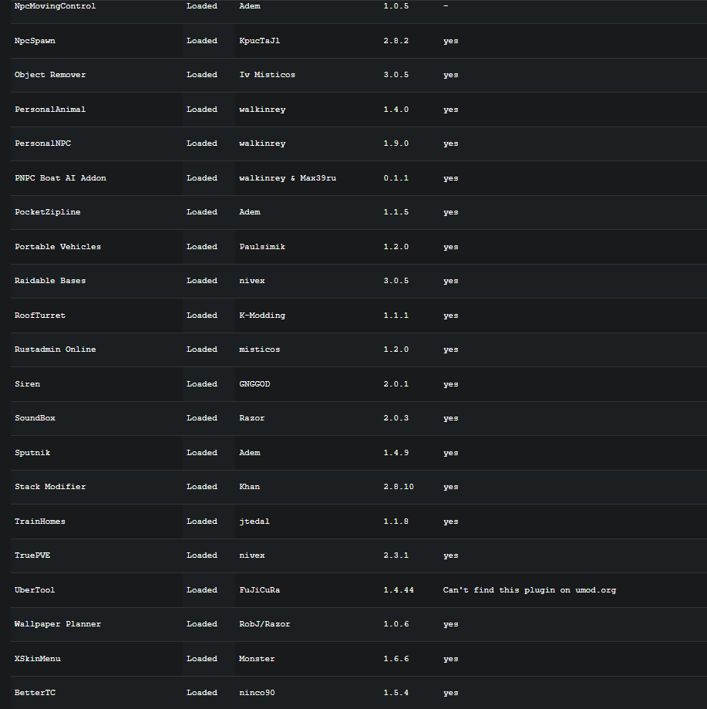Click the PNPC Boat AI Addon name

point(61,178)
